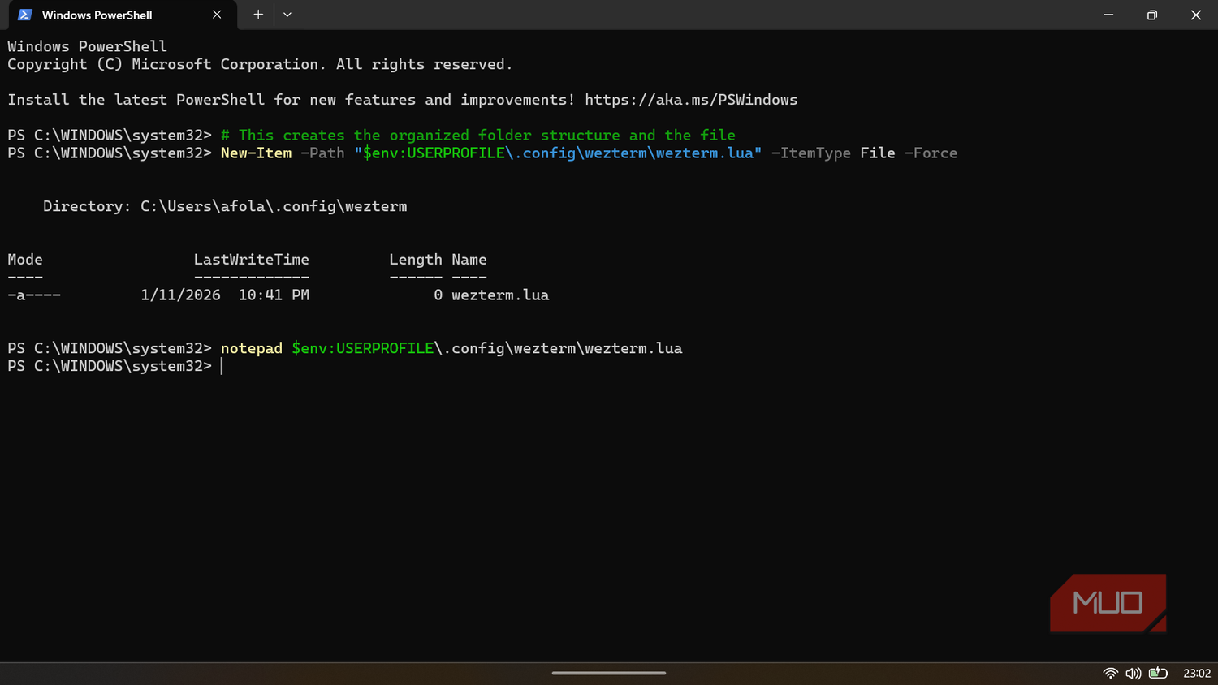Screen dimensions: 1218x685
Task: Click the New-Item command text
Action: (x=256, y=153)
